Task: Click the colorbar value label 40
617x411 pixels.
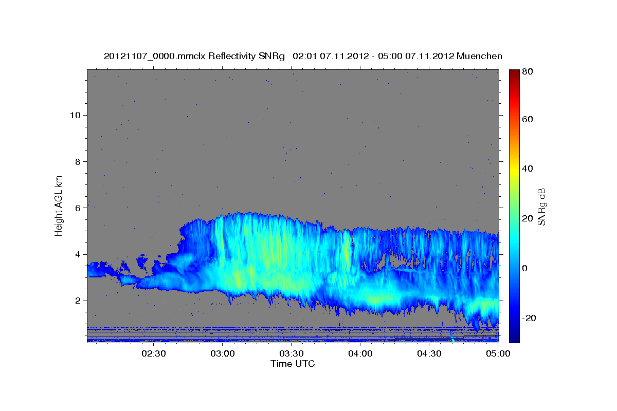Action: [x=527, y=169]
